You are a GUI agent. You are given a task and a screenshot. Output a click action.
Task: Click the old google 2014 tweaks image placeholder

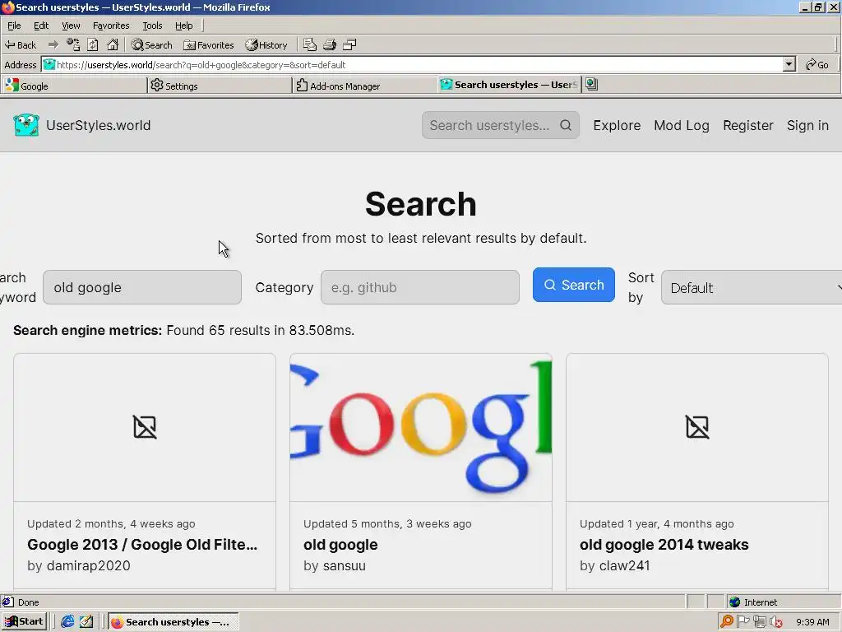coord(697,428)
